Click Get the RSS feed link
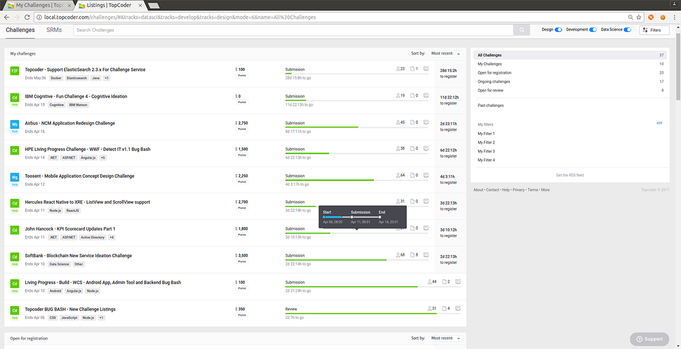The height and width of the screenshot is (349, 681). (x=570, y=175)
